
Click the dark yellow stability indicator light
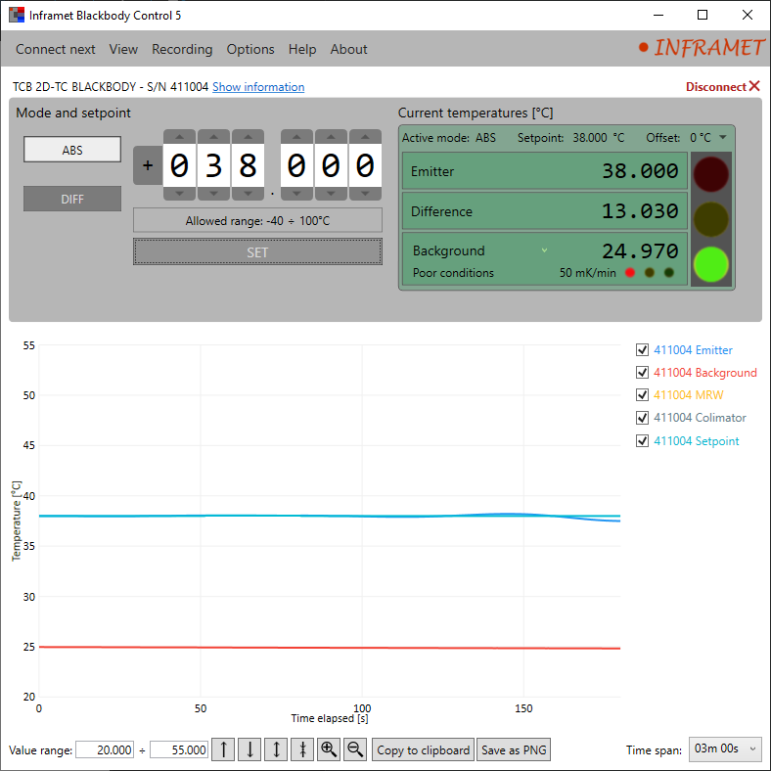710,219
